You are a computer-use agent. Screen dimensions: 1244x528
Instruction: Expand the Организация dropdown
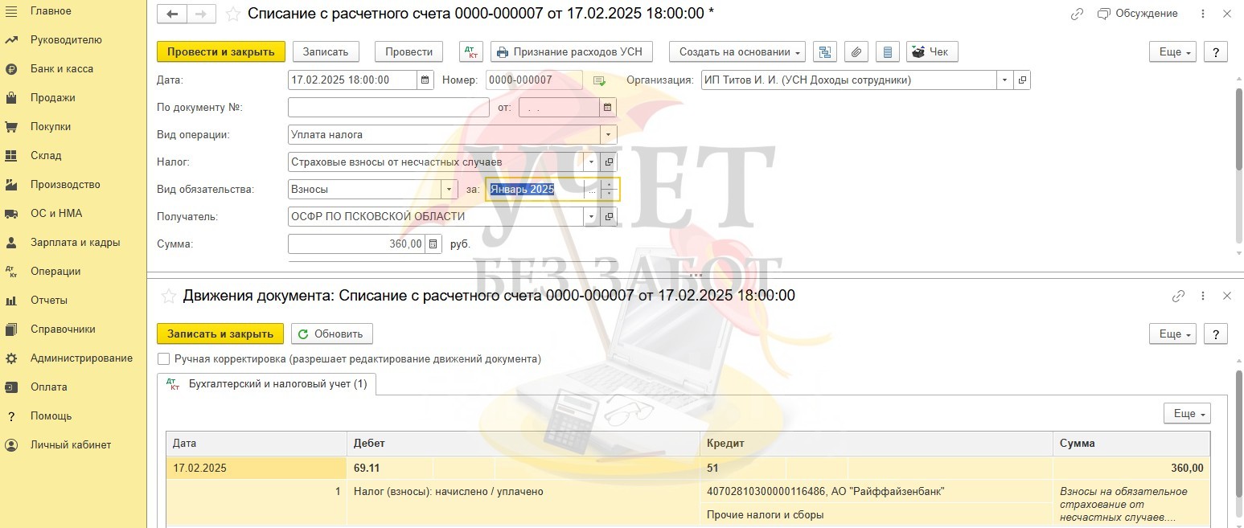click(x=1005, y=80)
